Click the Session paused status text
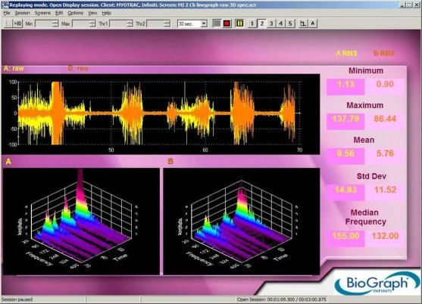422x304 pixels. point(17,299)
